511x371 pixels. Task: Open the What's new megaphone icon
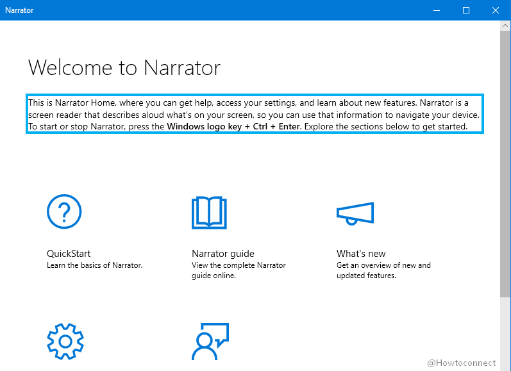355,213
